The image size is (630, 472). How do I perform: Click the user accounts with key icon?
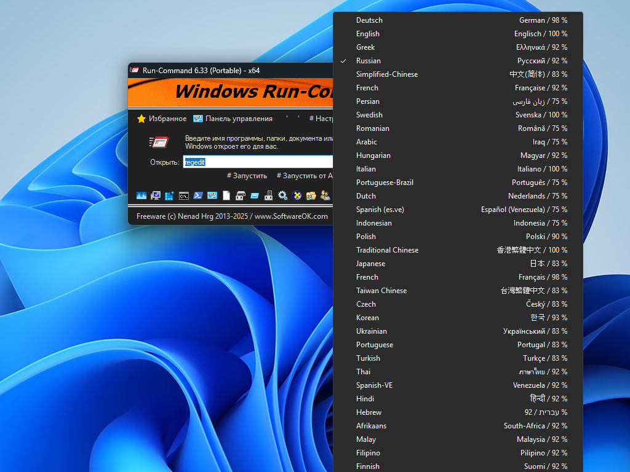(325, 196)
